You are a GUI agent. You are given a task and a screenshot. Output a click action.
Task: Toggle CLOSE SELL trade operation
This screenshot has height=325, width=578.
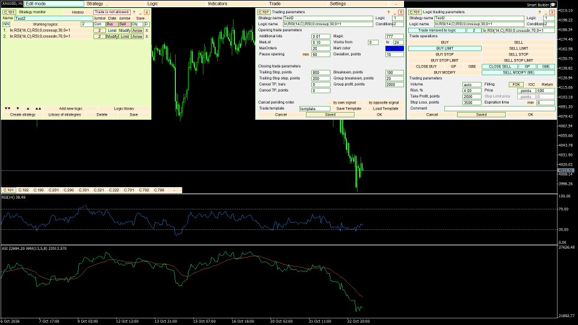pyautogui.click(x=500, y=66)
